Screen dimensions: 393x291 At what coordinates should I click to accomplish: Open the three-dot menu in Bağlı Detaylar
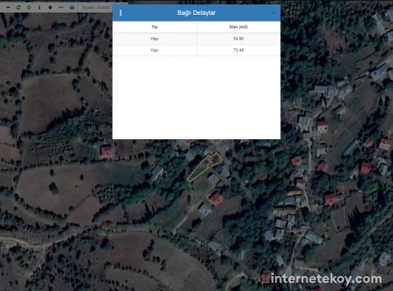pos(121,13)
